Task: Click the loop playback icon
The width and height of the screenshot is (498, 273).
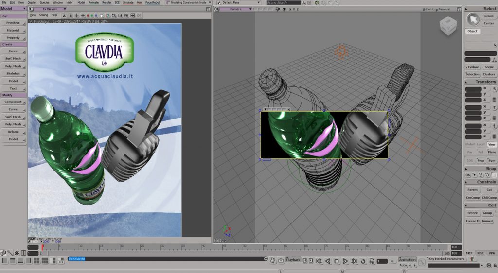Action: pos(363,261)
